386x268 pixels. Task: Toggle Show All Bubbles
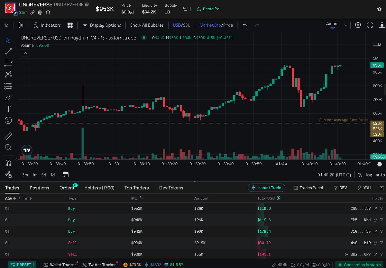[x=147, y=25]
